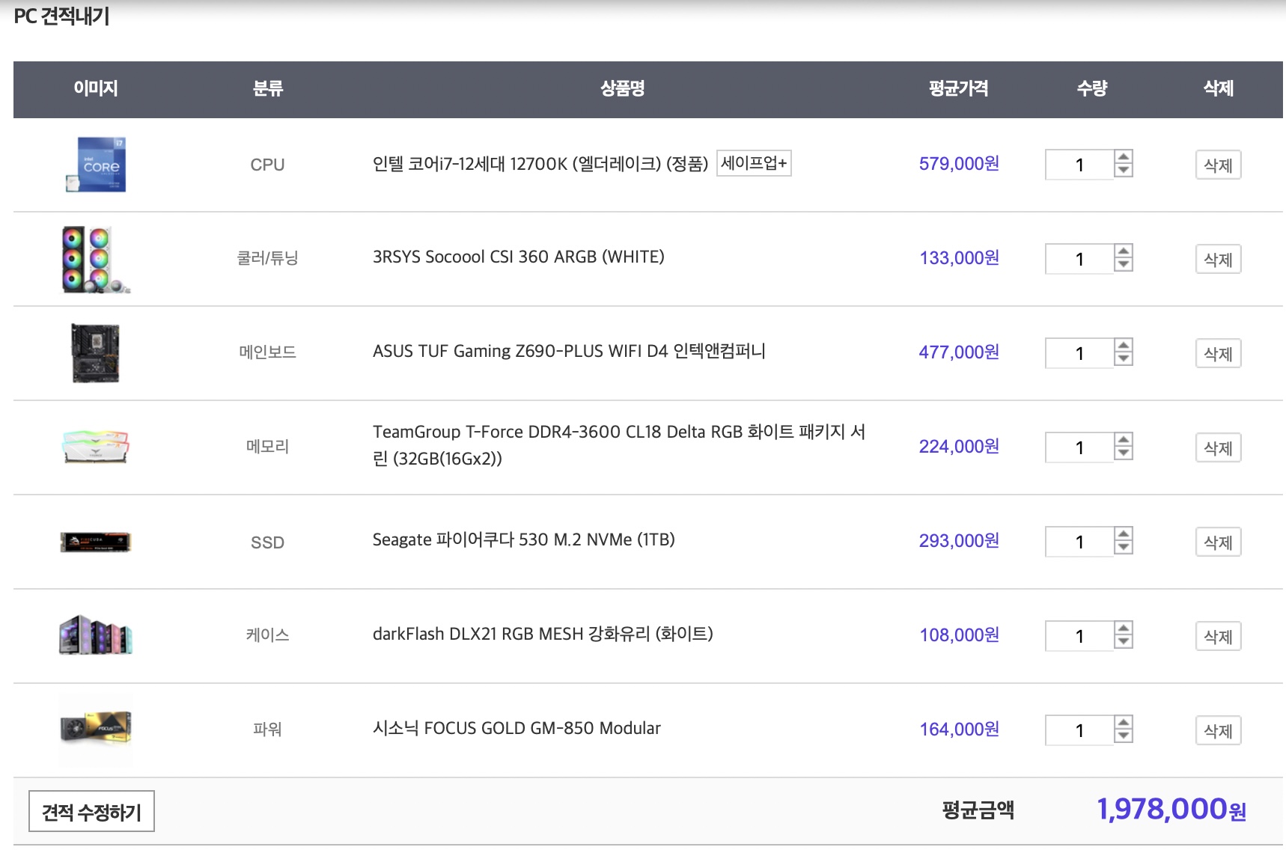The height and width of the screenshot is (850, 1286).
Task: Decrease quantity of the Seagate 파이어쿠다 SSD
Action: pos(1123,548)
